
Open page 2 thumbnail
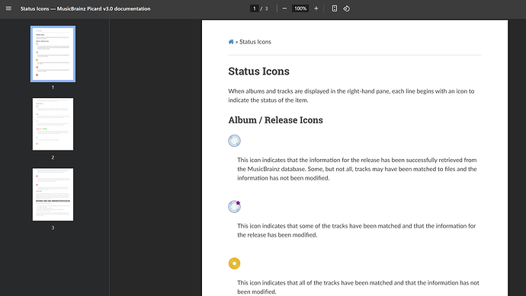click(53, 124)
